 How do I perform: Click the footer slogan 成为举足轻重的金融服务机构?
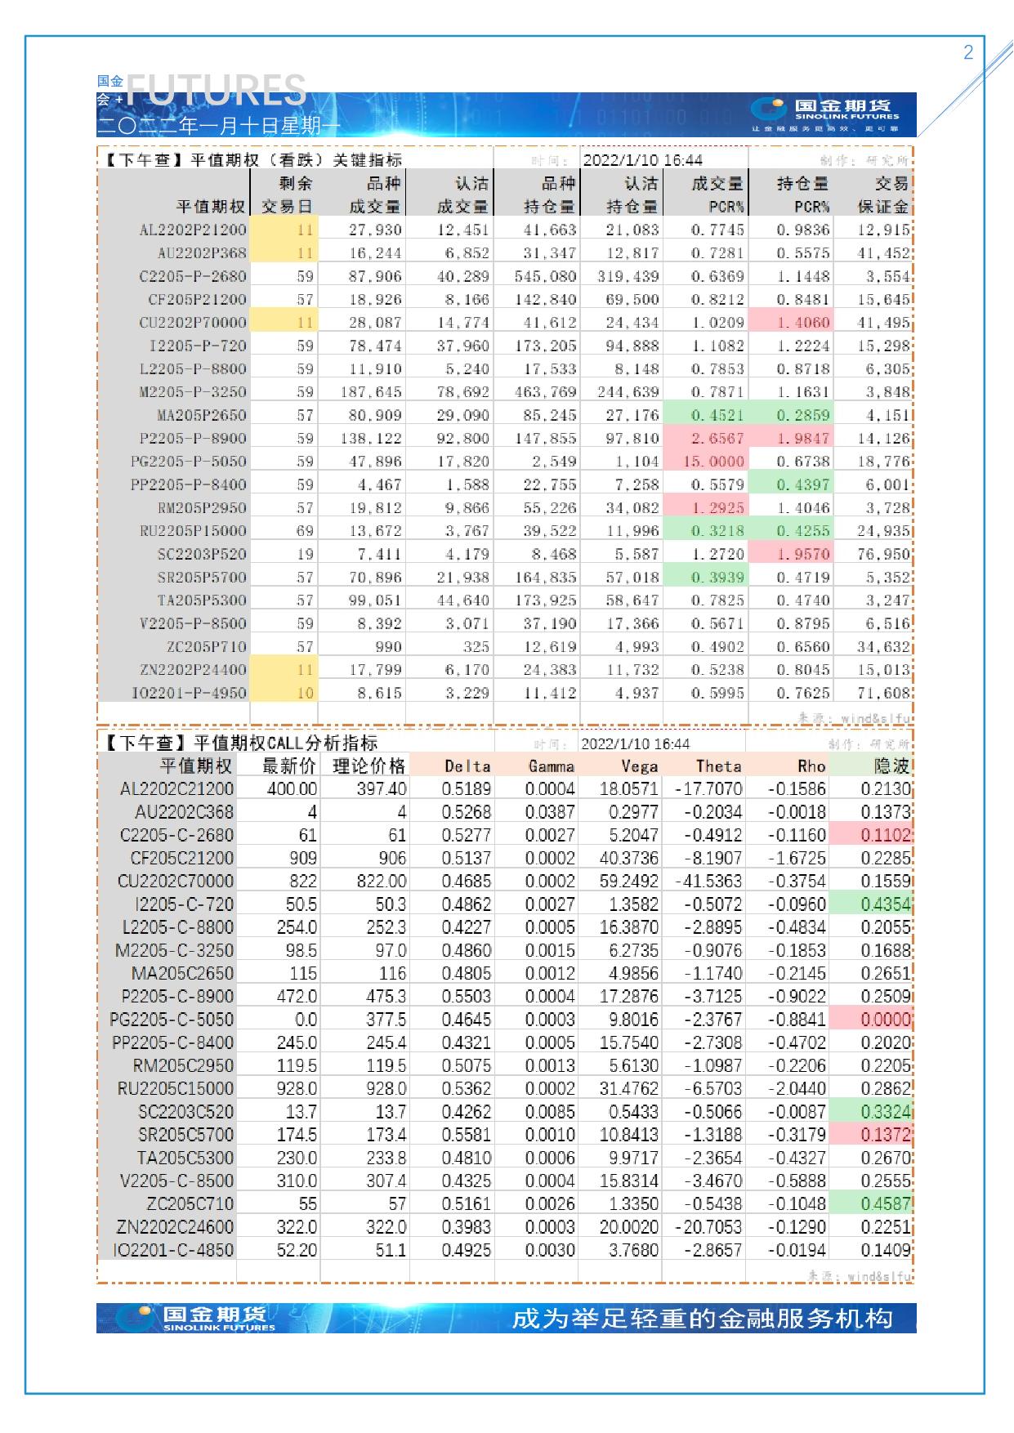[703, 1319]
